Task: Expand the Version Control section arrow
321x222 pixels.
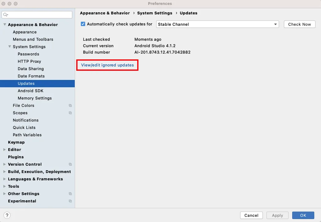Action: (x=5, y=164)
